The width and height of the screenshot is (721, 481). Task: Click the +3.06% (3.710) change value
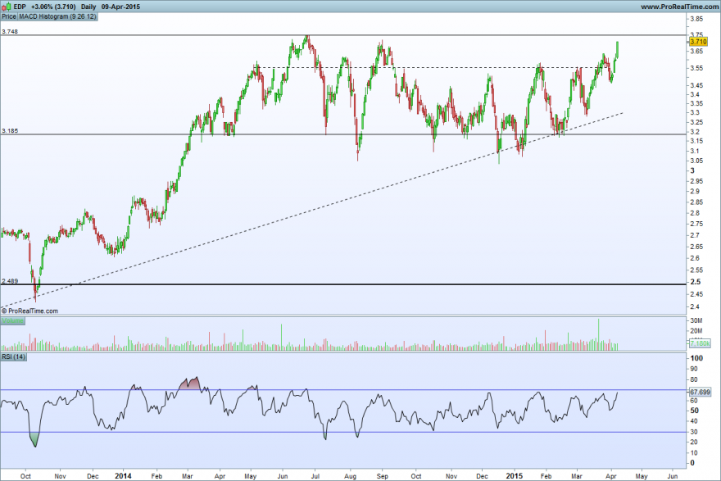(x=53, y=7)
